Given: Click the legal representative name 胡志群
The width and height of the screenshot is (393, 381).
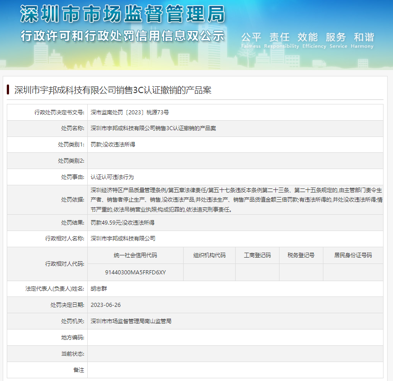Looking at the screenshot, I should point(99,288).
